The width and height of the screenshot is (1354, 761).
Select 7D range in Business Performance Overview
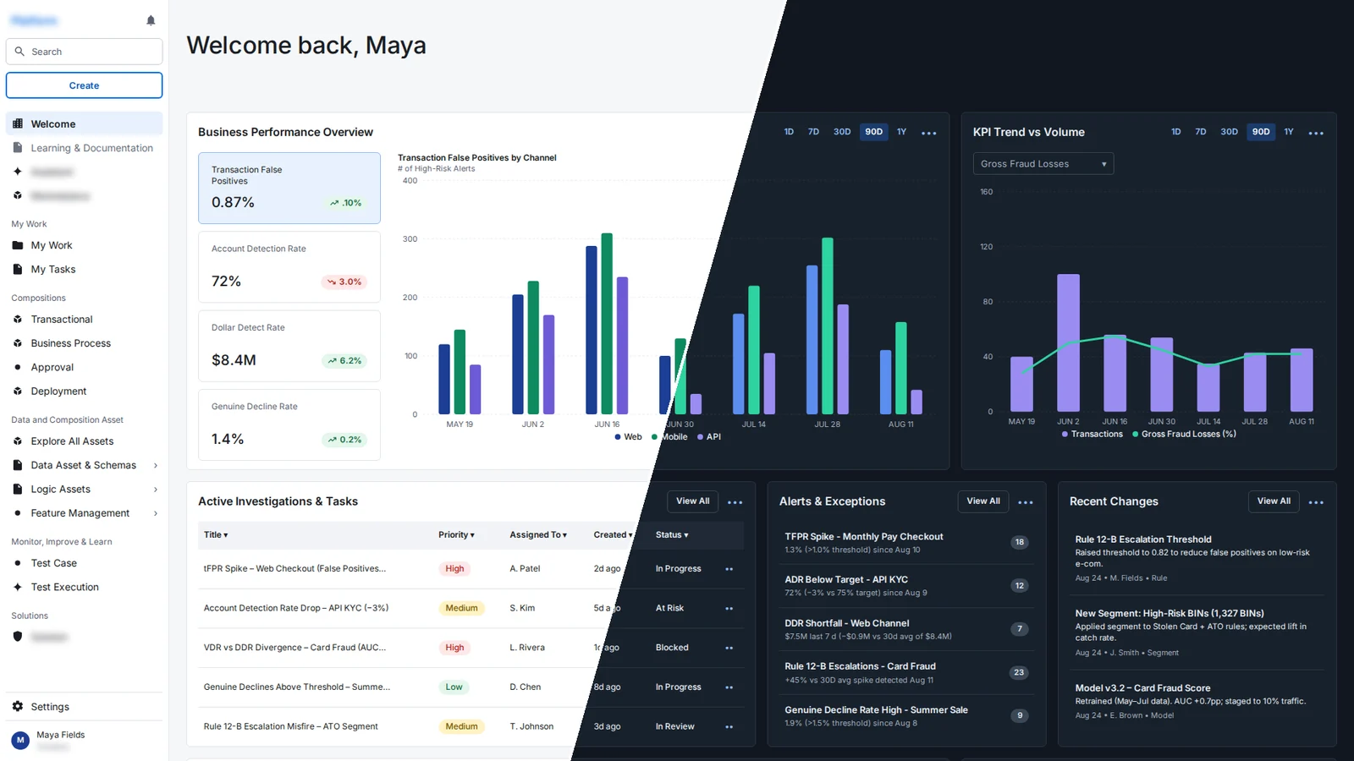tap(813, 132)
